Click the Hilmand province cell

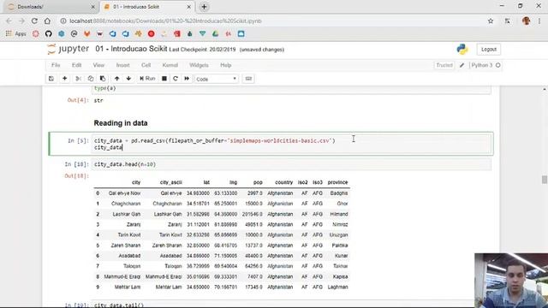(339, 214)
